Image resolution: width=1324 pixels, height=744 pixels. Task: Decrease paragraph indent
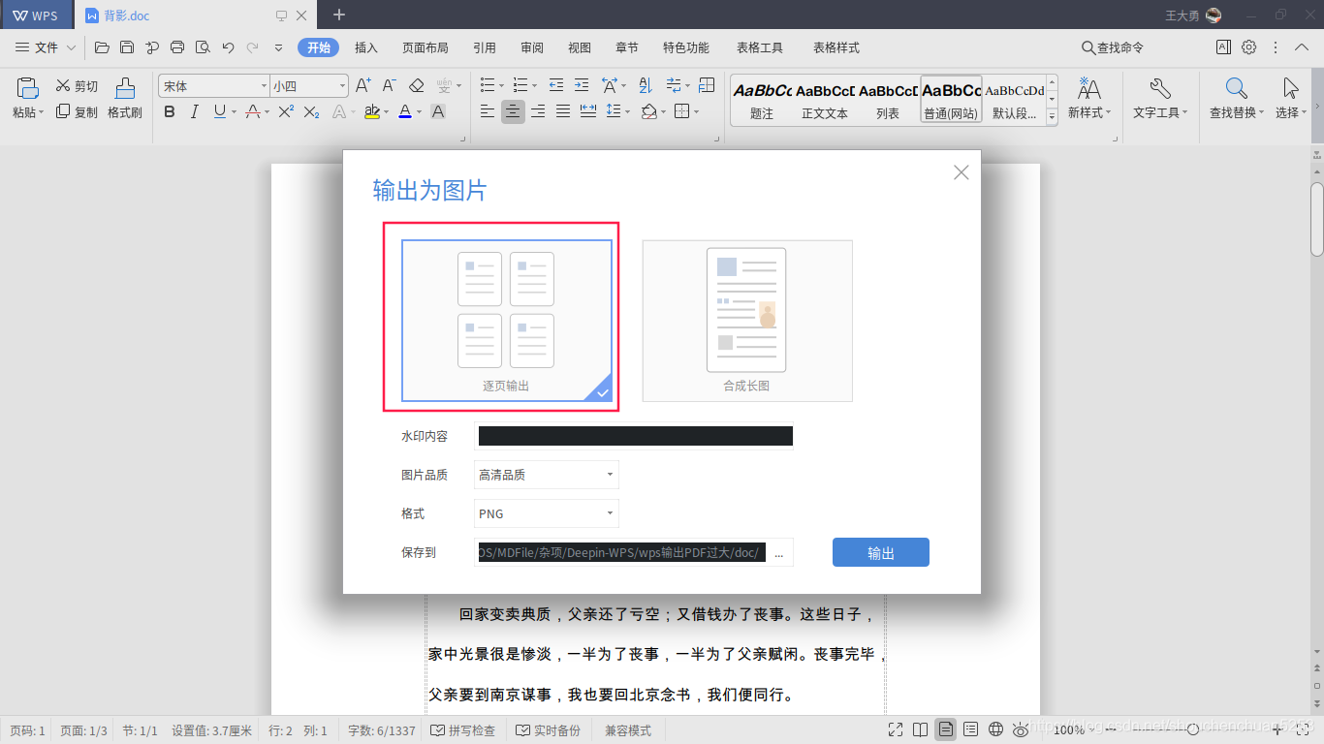pyautogui.click(x=556, y=85)
